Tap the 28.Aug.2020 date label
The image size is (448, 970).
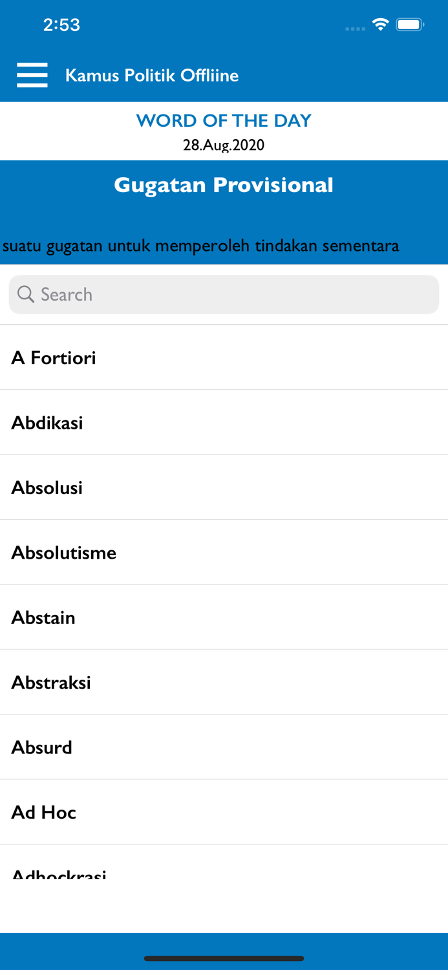point(224,145)
